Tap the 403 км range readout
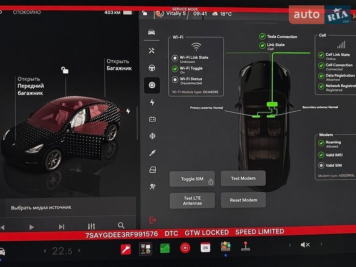 click(x=113, y=12)
